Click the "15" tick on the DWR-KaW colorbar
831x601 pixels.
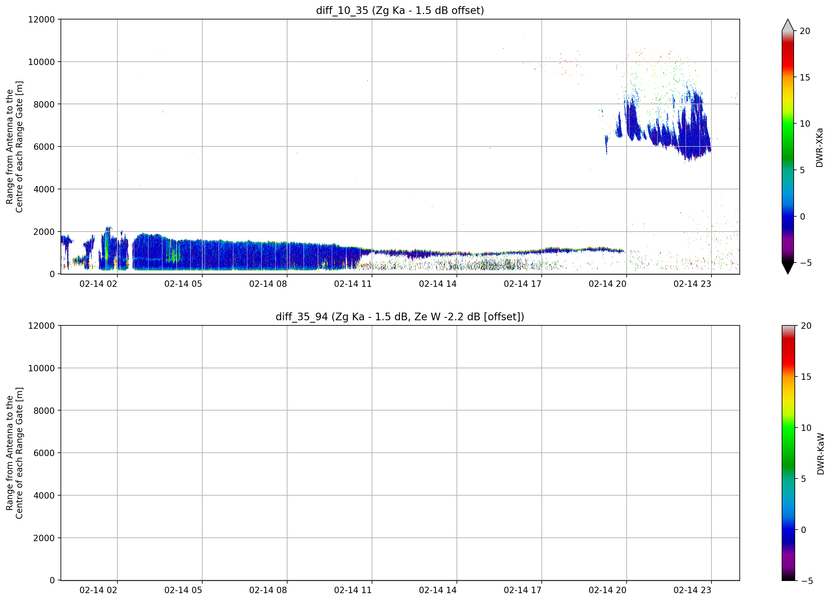point(806,377)
